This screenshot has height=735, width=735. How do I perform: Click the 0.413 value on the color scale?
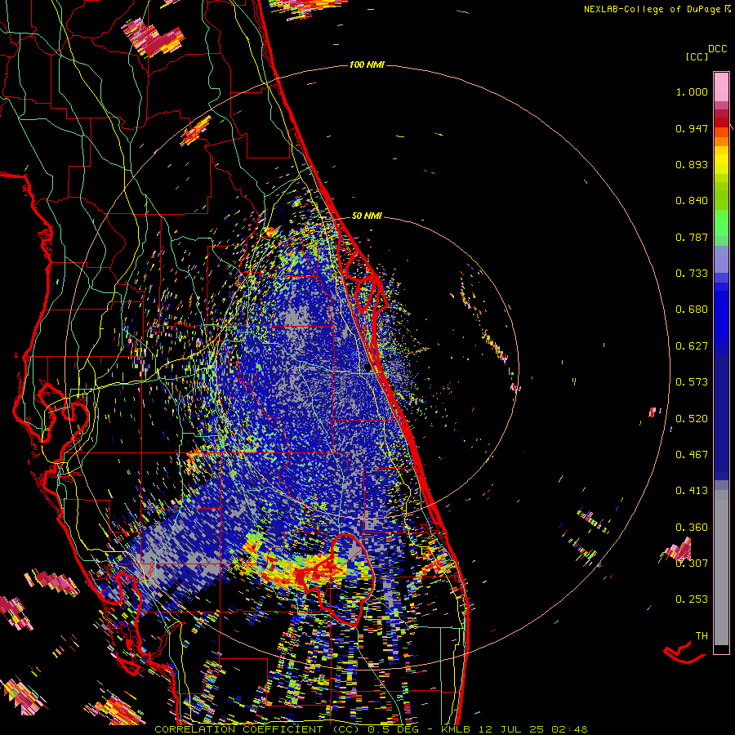point(692,491)
